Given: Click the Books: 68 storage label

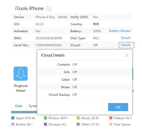Looking at the screenshot, I should [24, 124].
